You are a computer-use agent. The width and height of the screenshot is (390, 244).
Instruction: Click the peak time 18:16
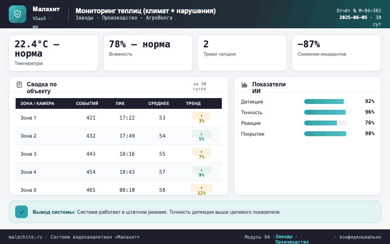tap(127, 154)
